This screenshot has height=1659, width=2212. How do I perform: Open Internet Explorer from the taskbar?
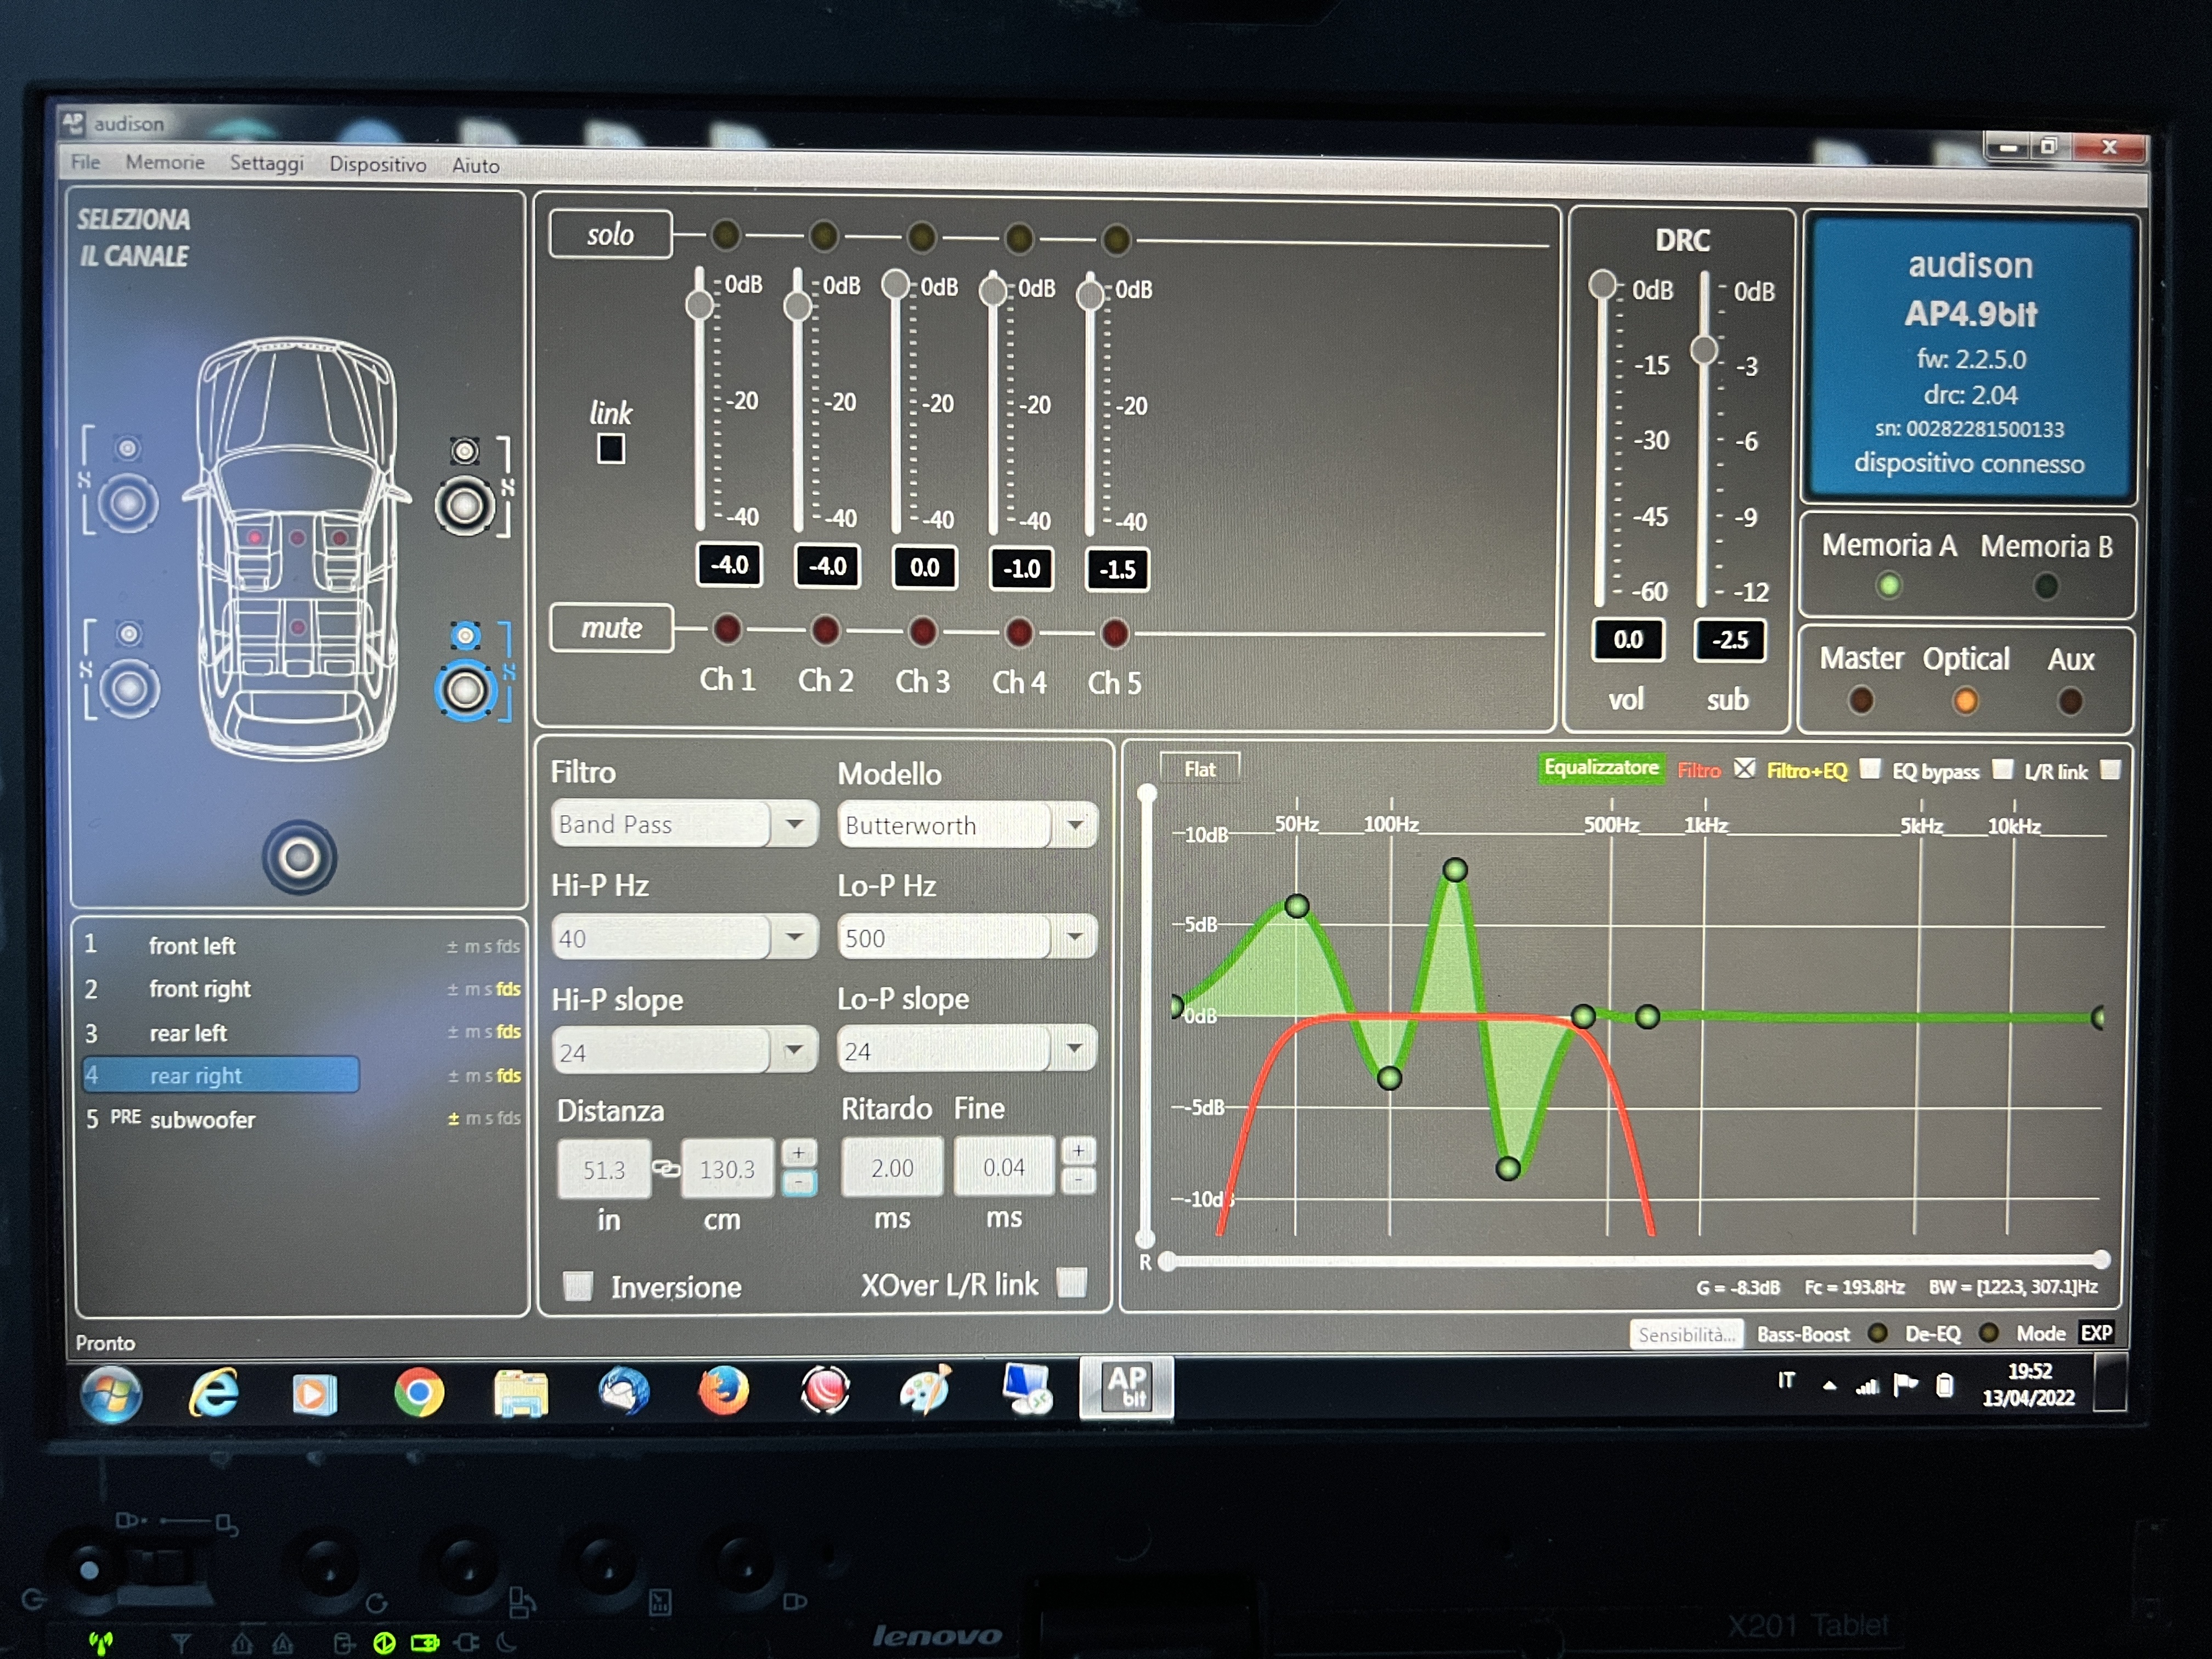[x=214, y=1392]
